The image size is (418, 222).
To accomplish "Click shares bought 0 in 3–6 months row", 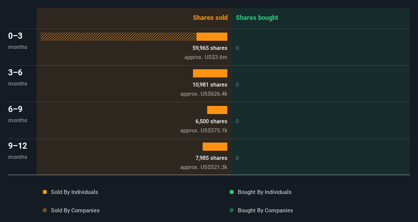I will click(x=237, y=85).
